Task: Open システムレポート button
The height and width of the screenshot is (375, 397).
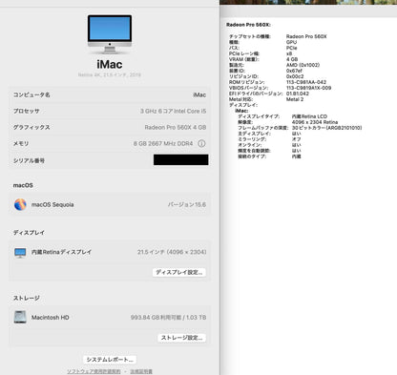Action: 110,360
